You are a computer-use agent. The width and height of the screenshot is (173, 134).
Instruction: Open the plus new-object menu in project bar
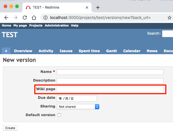point(6,51)
